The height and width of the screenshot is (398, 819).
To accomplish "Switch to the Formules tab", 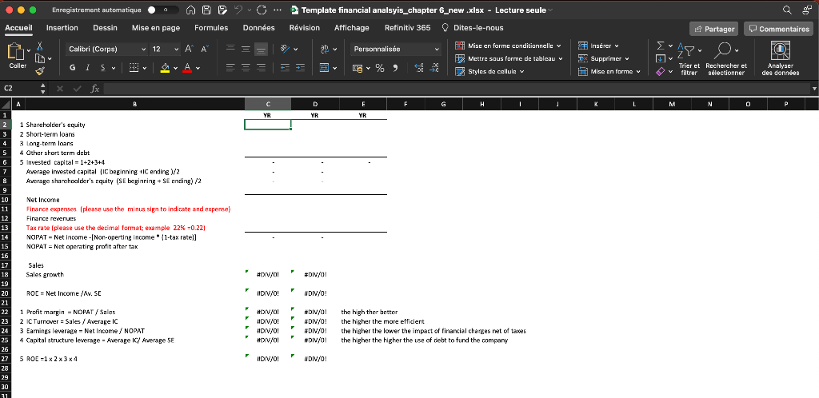I will pyautogui.click(x=211, y=28).
